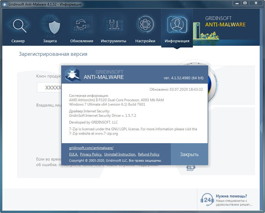Open the EULA link
The width and height of the screenshot is (265, 213).
point(73,154)
